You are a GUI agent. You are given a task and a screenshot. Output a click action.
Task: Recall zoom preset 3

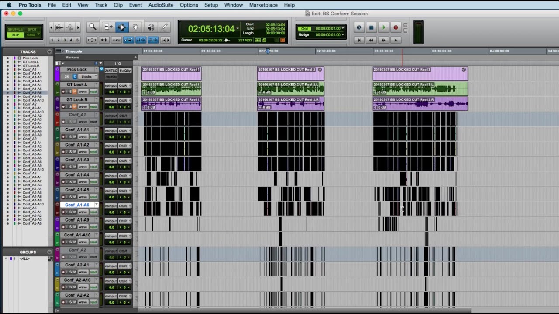[65, 40]
